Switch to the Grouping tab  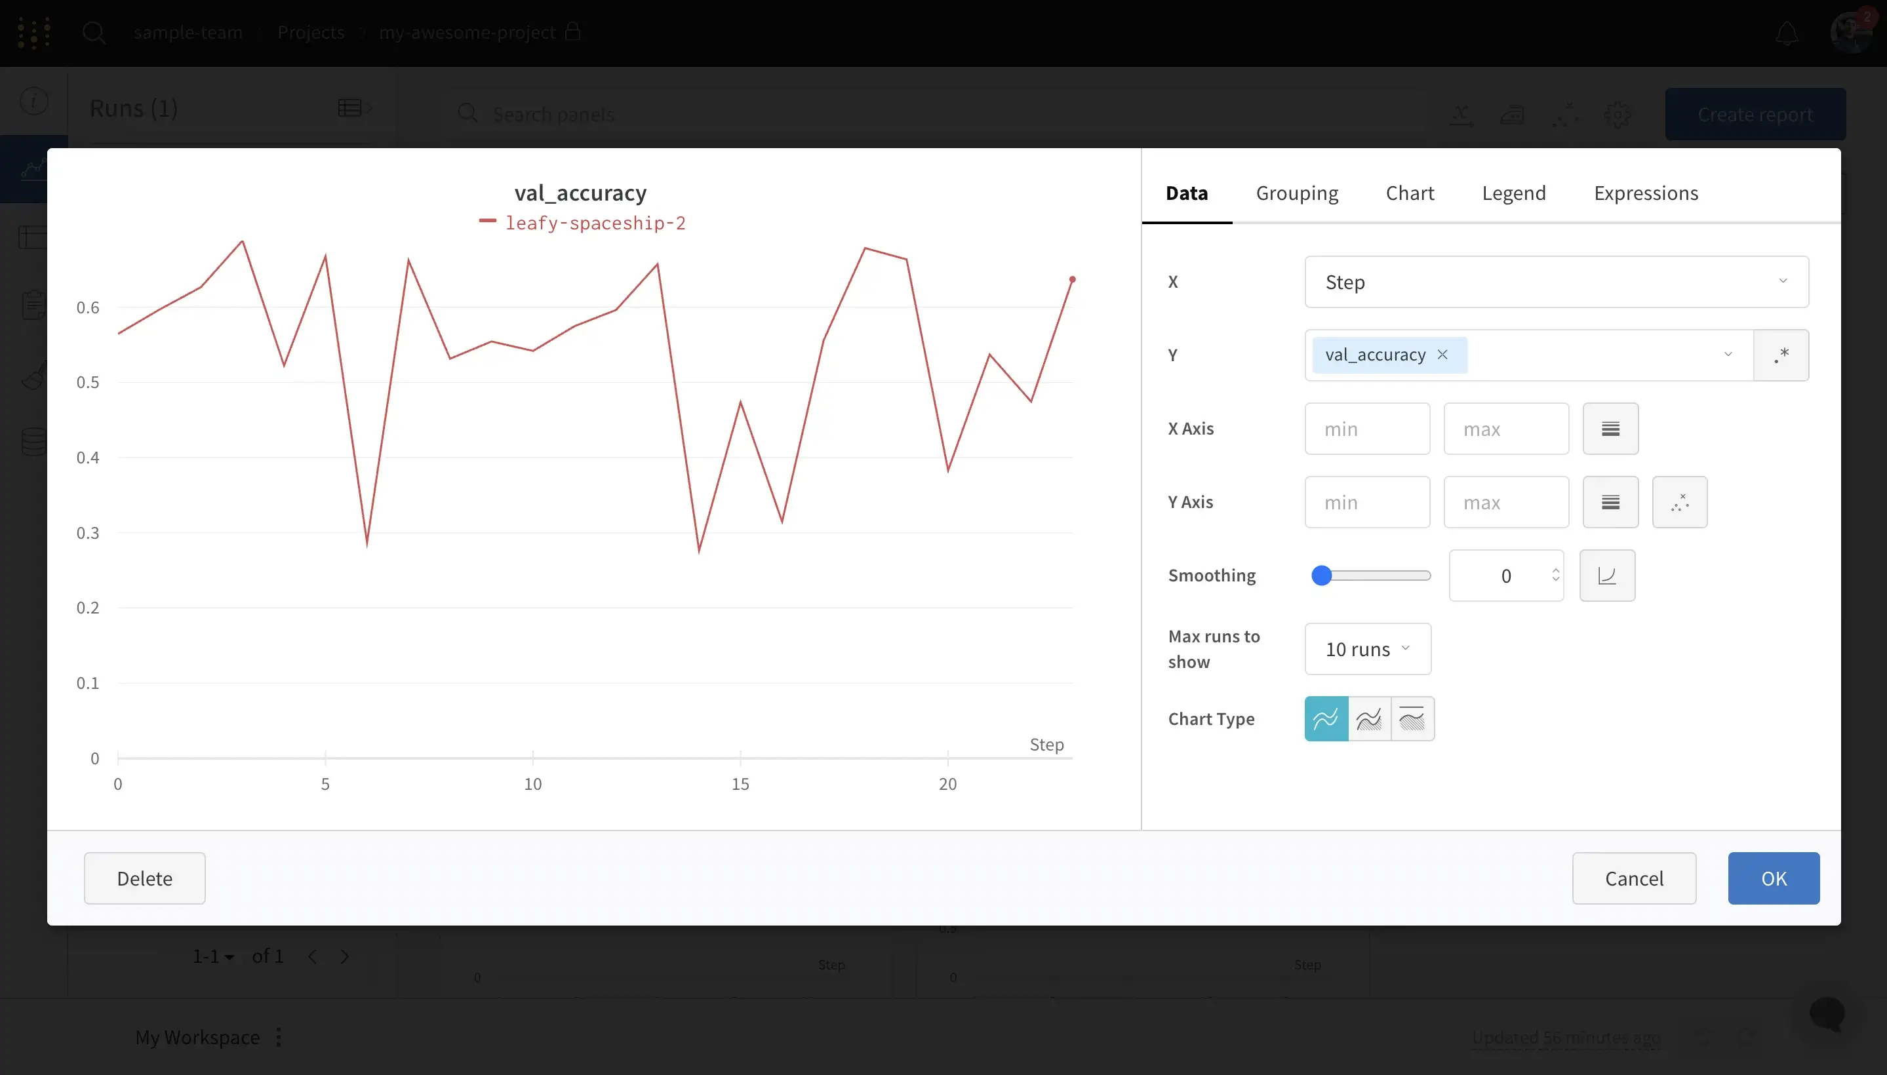pyautogui.click(x=1297, y=193)
